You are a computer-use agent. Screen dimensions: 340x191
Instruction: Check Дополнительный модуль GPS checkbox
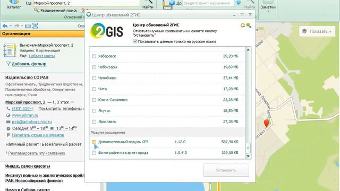pyautogui.click(x=94, y=142)
